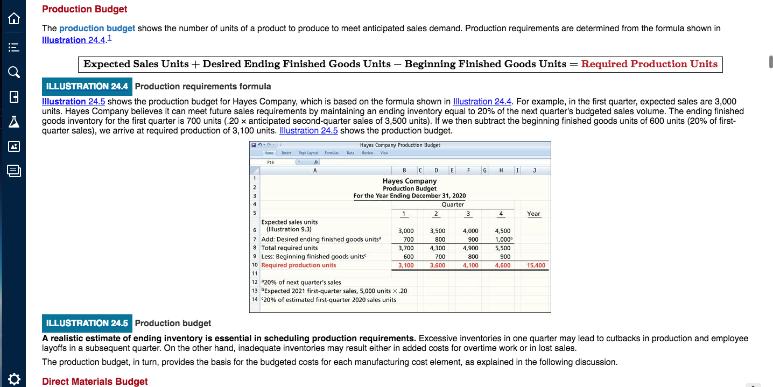Image resolution: width=773 pixels, height=387 pixels.
Task: Select the Insert tab in the spreadsheet ribbon
Action: pyautogui.click(x=286, y=153)
